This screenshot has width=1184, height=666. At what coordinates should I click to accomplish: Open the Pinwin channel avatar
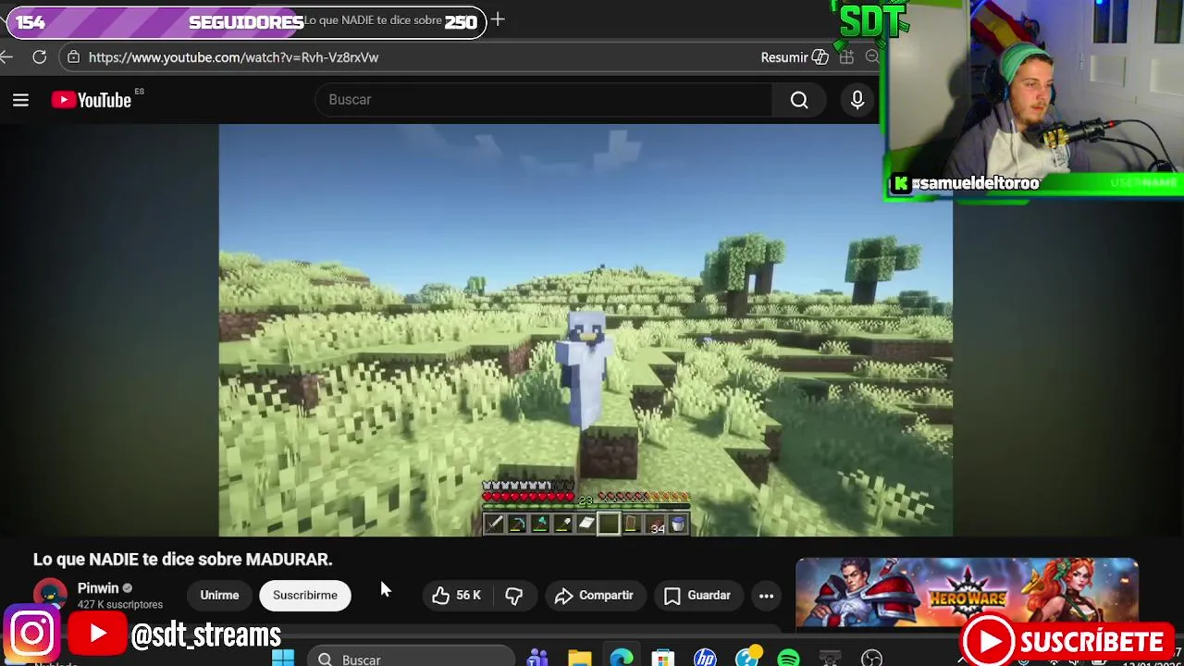[x=50, y=595]
